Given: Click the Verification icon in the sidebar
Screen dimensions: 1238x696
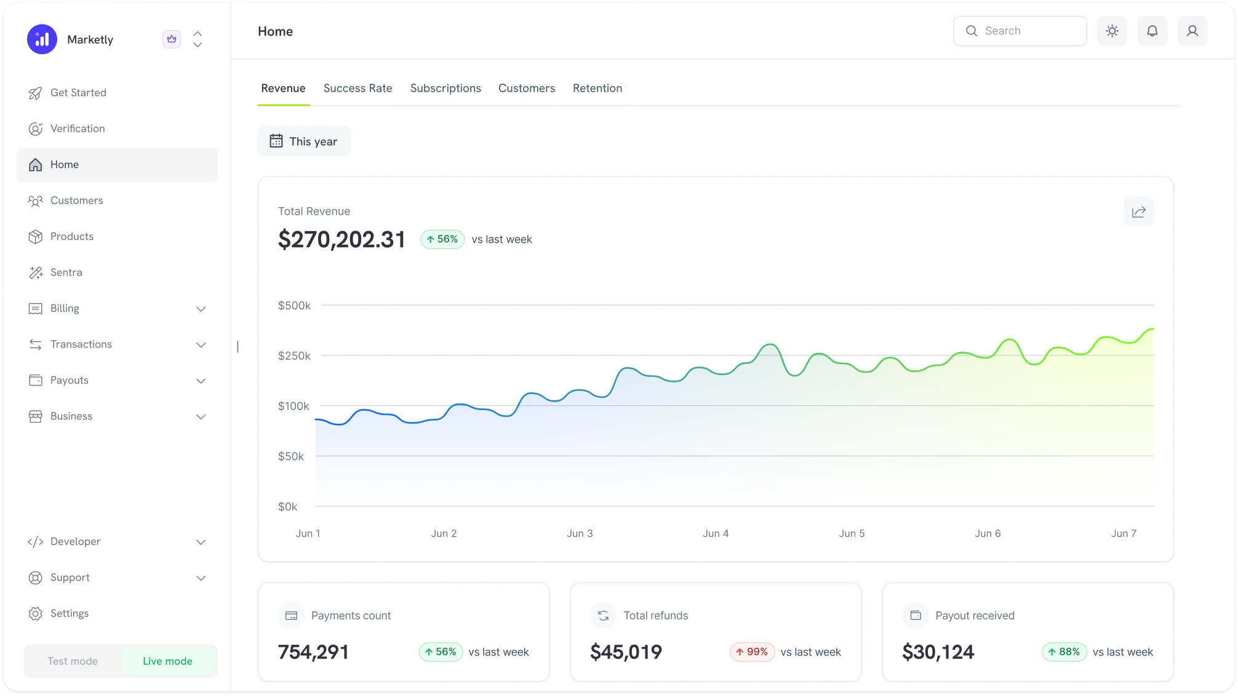Looking at the screenshot, I should click(36, 129).
